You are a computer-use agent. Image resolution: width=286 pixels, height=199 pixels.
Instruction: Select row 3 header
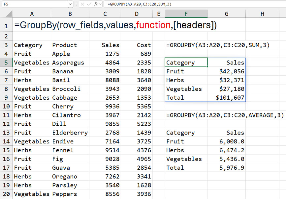tap(6, 45)
